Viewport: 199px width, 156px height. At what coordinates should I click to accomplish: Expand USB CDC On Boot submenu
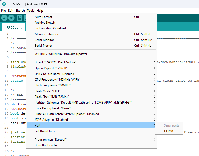(x=91, y=74)
